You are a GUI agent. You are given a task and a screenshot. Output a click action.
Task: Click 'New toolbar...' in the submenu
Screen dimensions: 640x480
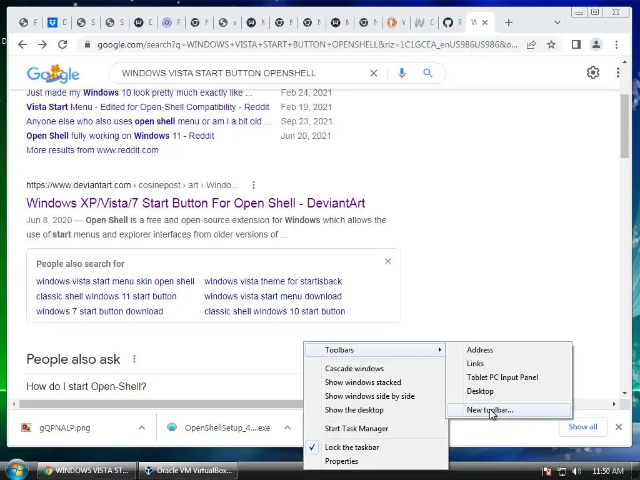click(509, 410)
